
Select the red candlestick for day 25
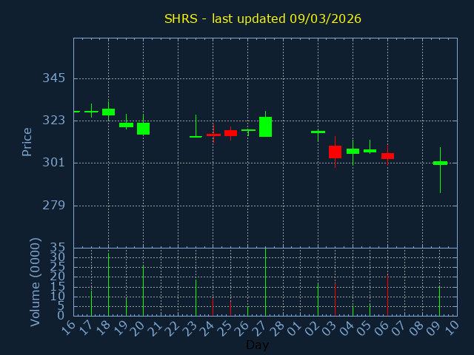pyautogui.click(x=230, y=133)
